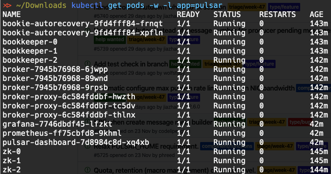Click the RESTARTS column header
Viewport: 331px width, 174px height.
click(277, 15)
